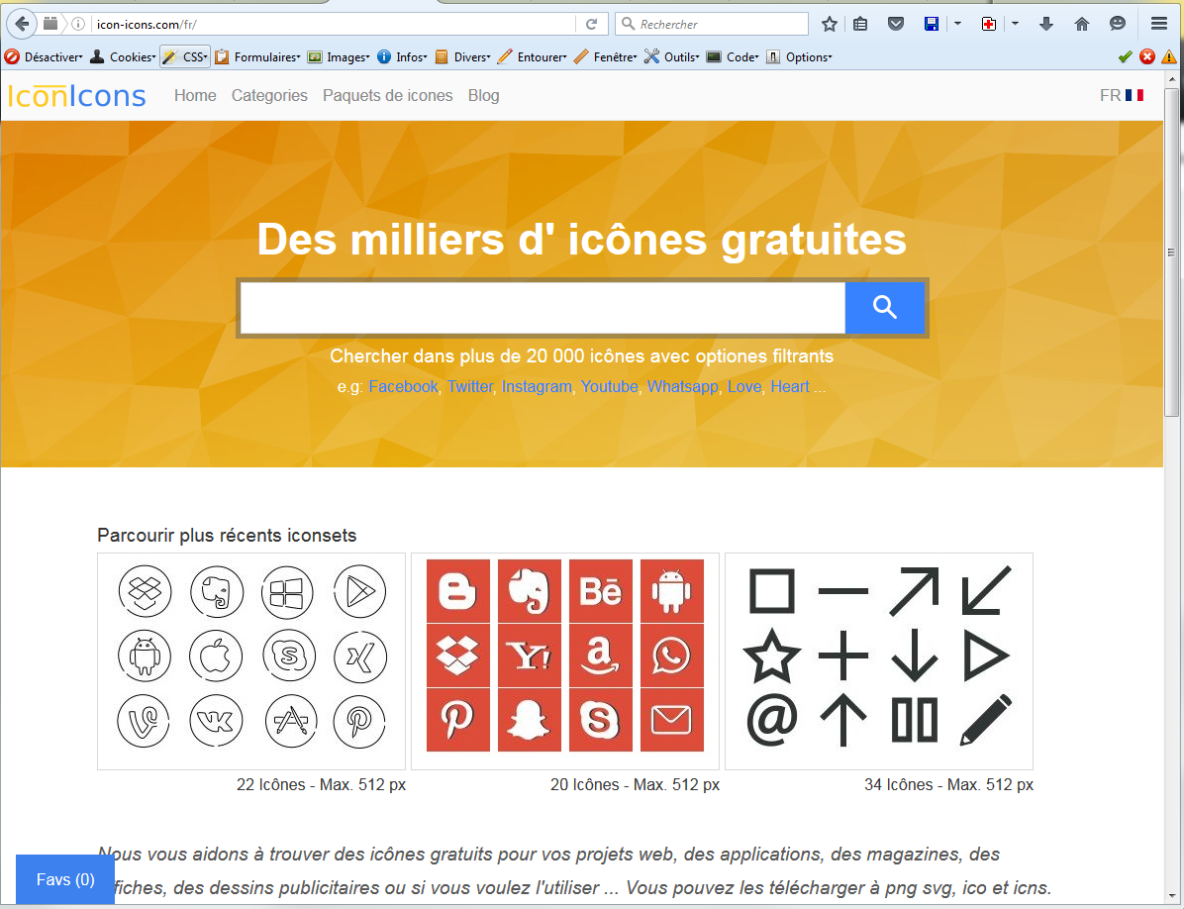Open the Désactiver dropdown in developer toolbar
Image resolution: width=1184 pixels, height=909 pixels.
tap(45, 57)
